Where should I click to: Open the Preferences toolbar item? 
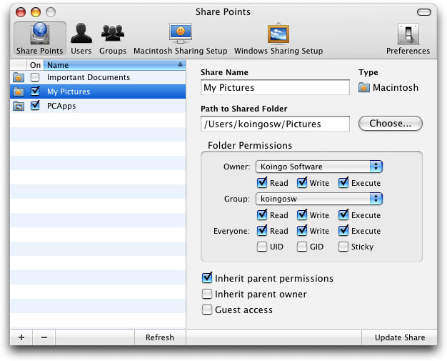pyautogui.click(x=408, y=39)
